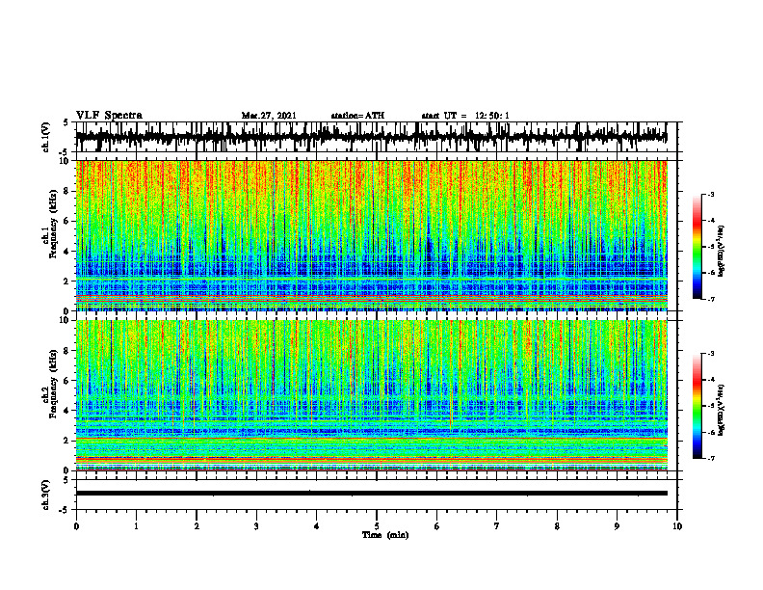Click the time axis tick label "7"
The width and height of the screenshot is (763, 590).
click(x=497, y=526)
